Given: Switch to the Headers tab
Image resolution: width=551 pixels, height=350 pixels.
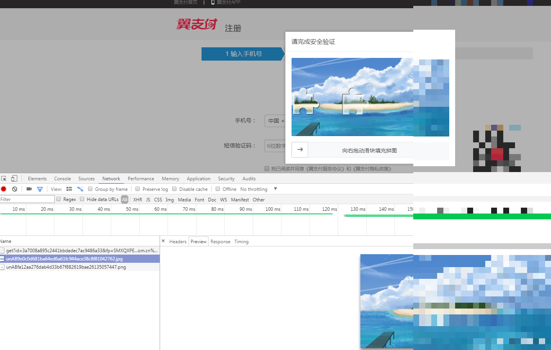Looking at the screenshot, I should click(x=178, y=242).
